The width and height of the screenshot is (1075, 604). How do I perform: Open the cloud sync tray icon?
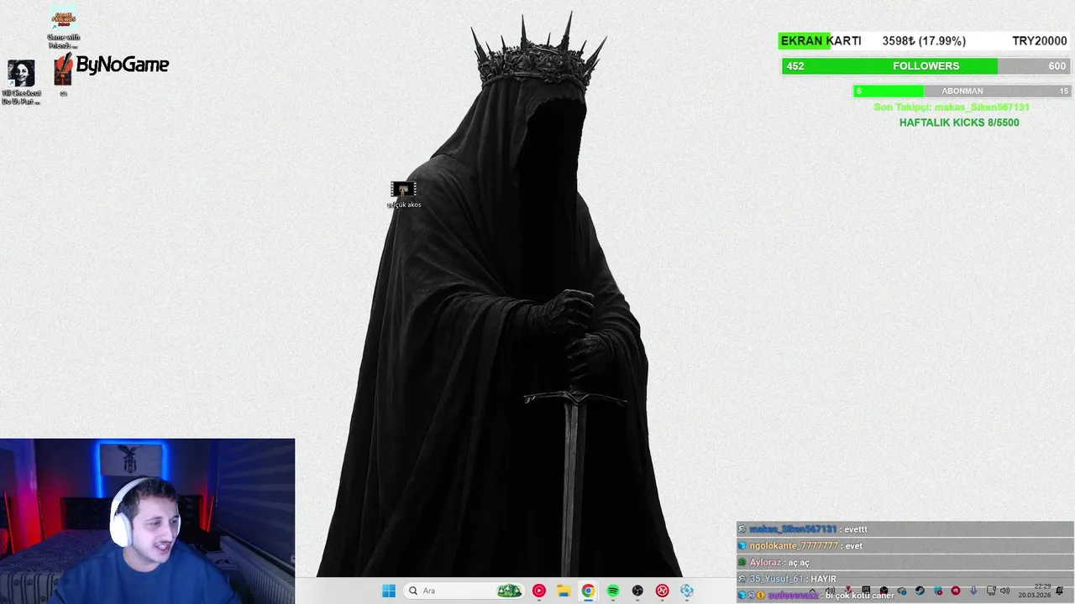click(902, 591)
